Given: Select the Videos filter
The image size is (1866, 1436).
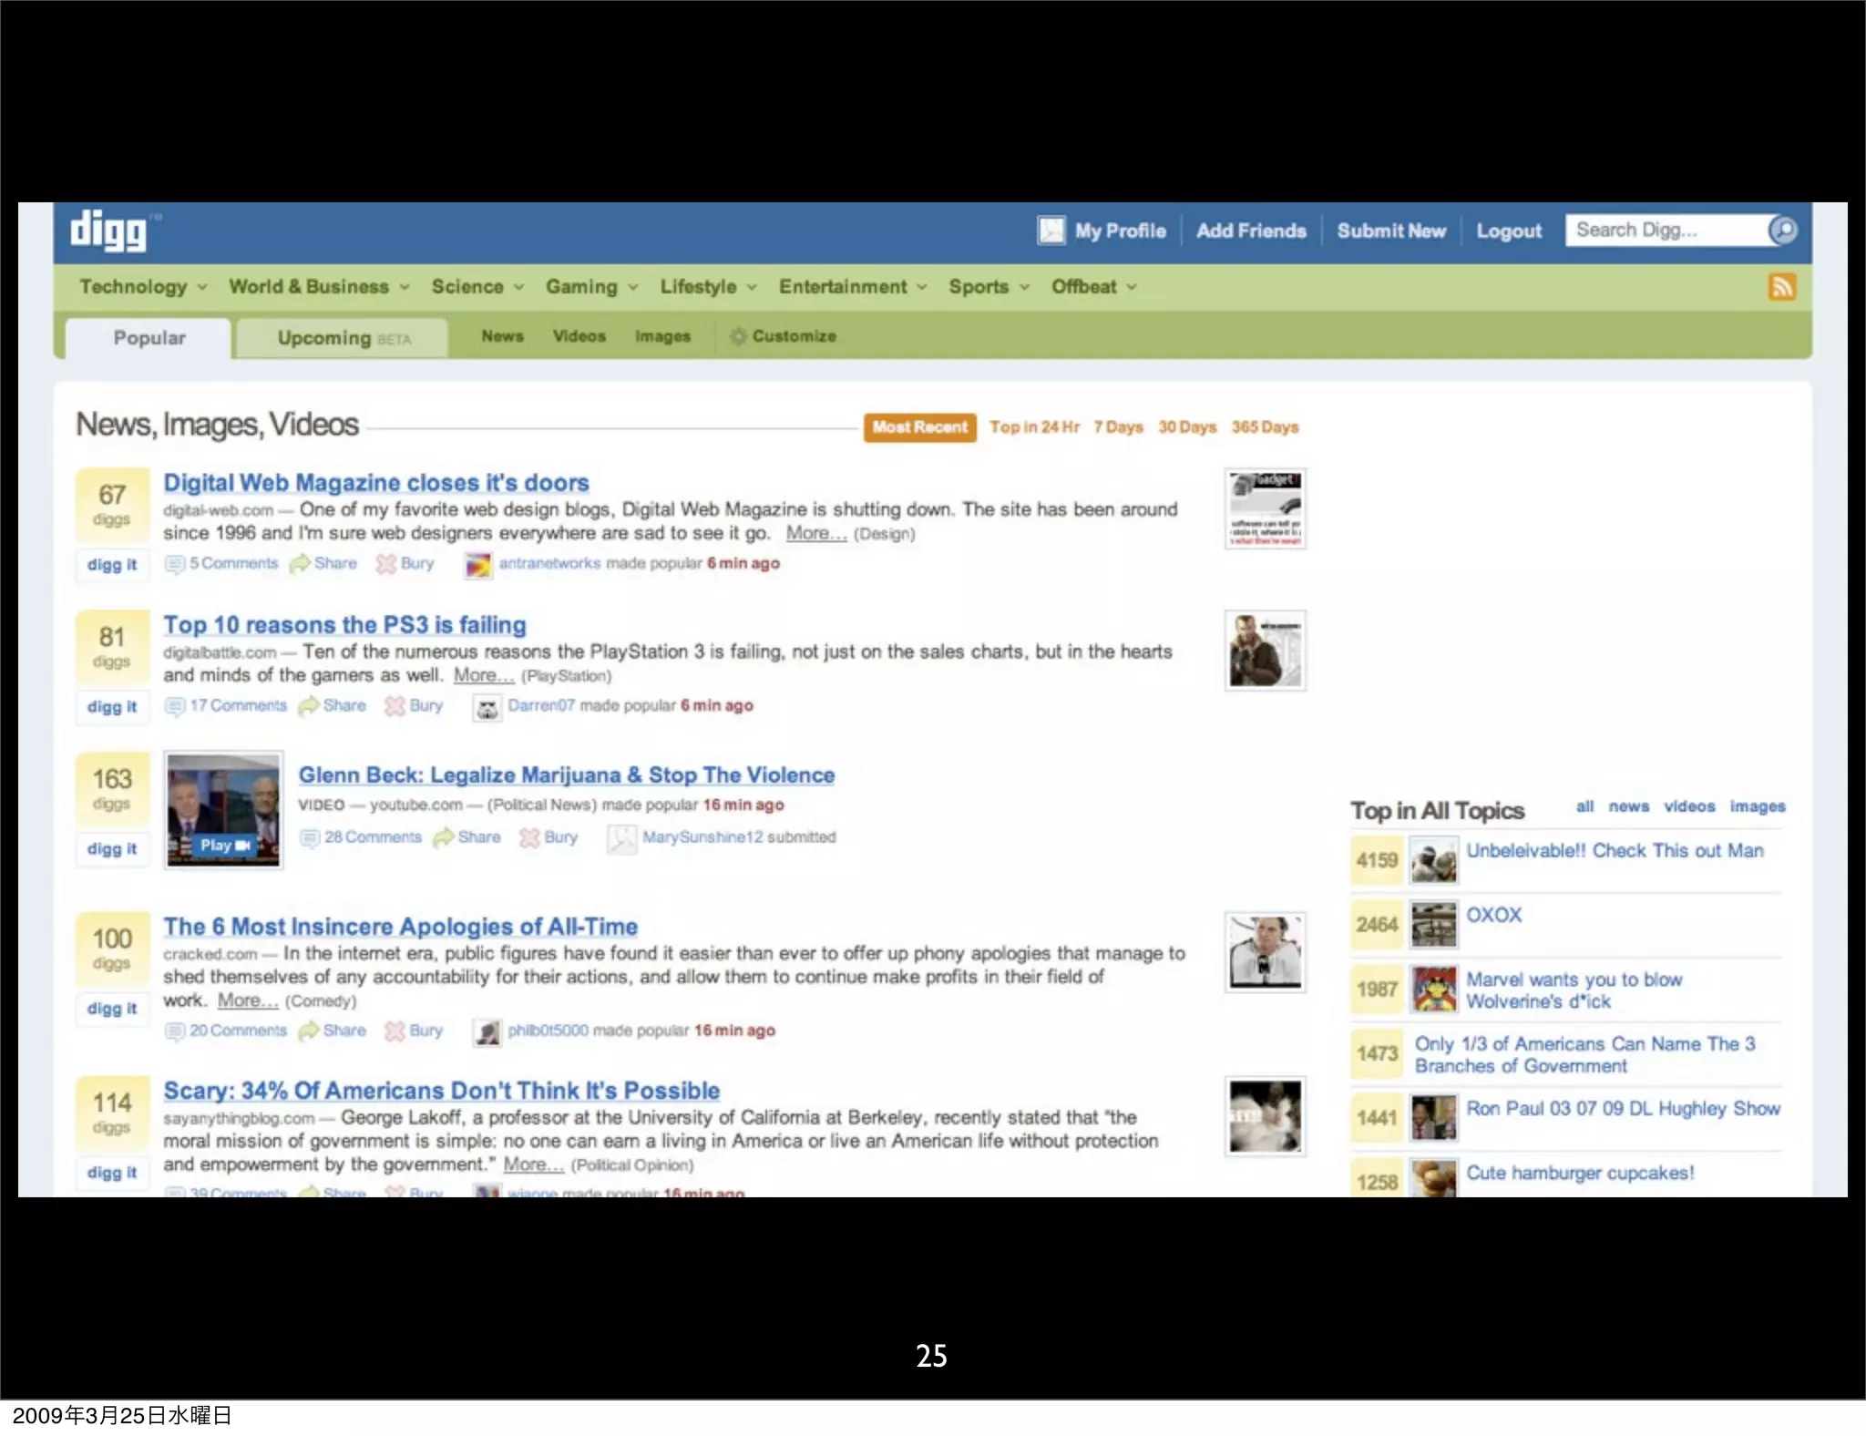Looking at the screenshot, I should (x=579, y=336).
